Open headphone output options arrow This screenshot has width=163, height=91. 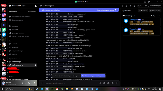point(31,83)
